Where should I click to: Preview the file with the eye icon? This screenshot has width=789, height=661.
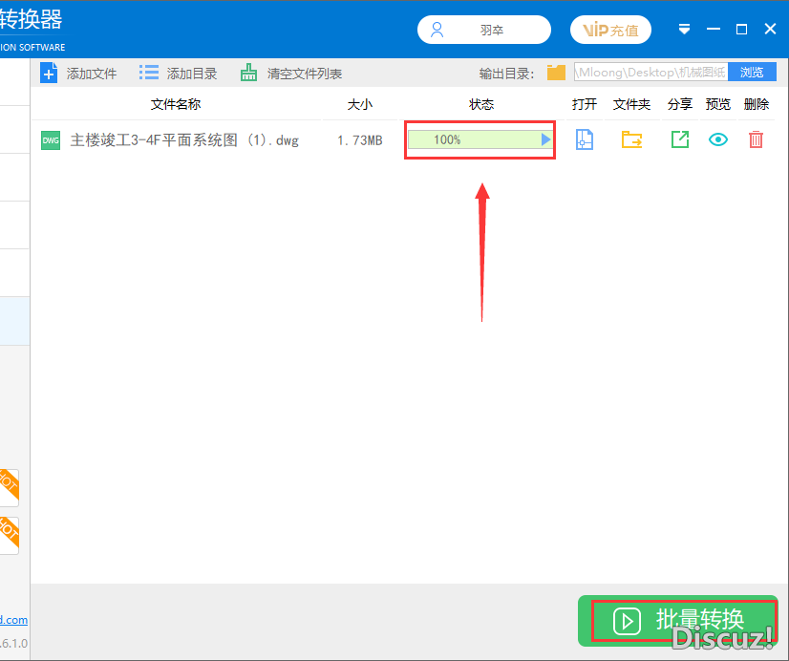(717, 139)
